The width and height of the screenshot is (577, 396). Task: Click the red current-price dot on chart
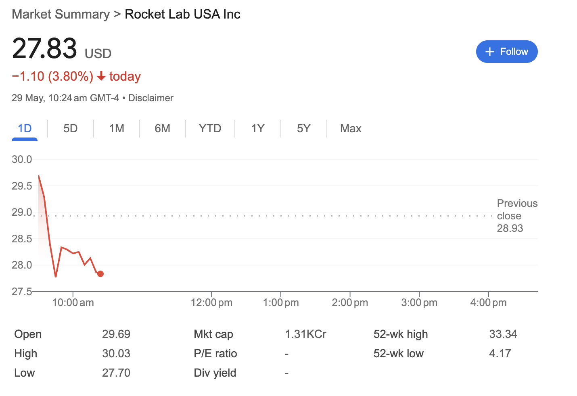pos(100,274)
